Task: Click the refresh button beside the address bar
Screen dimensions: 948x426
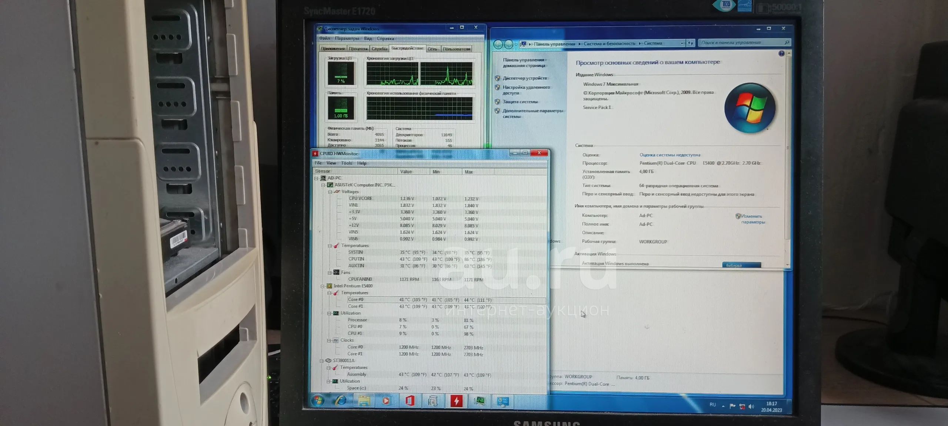Action: [x=691, y=43]
